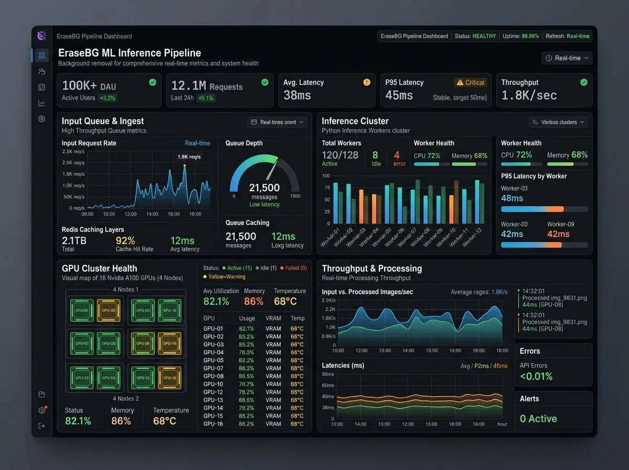Click the 92% Cache Hit Rate value
Viewport: 629px width, 470px height.
pyautogui.click(x=125, y=241)
